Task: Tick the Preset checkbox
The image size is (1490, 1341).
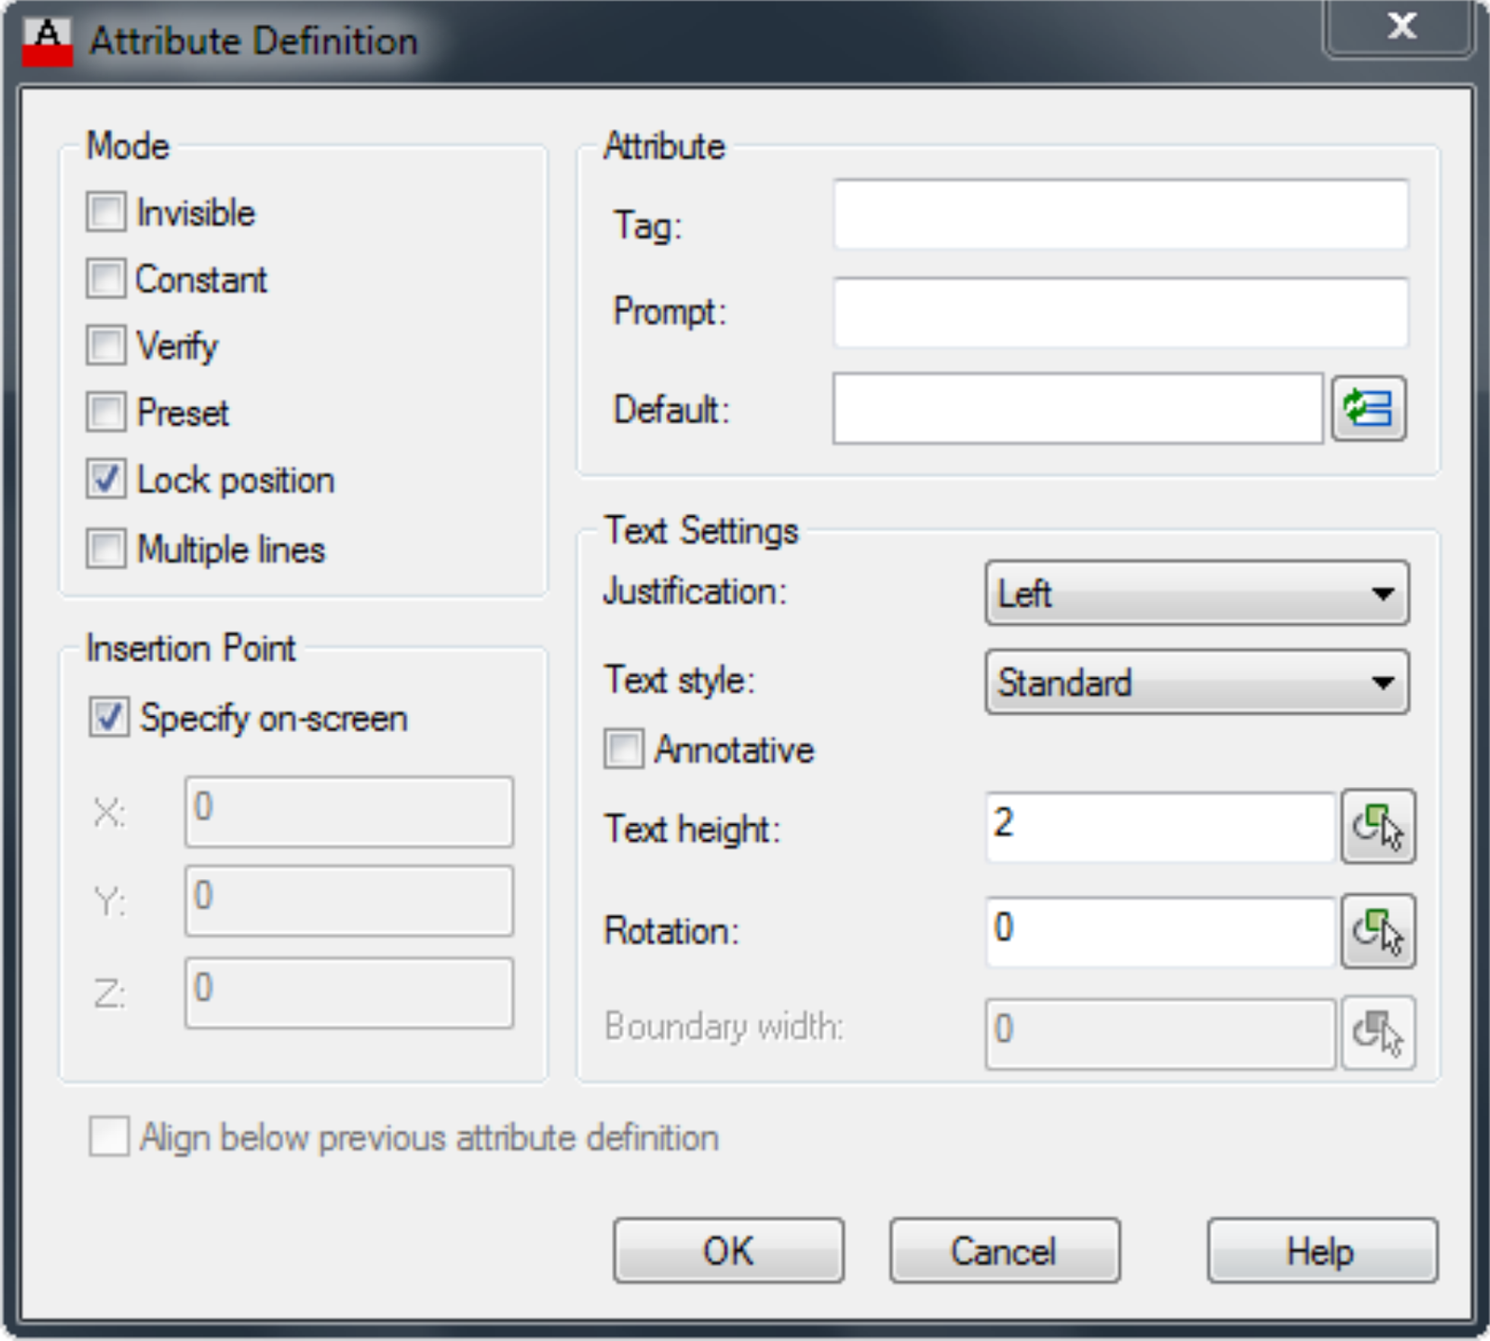Action: coord(106,413)
